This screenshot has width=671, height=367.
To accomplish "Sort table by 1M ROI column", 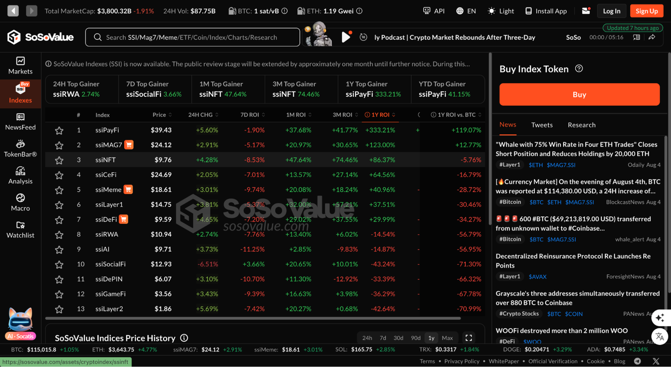I will 299,115.
